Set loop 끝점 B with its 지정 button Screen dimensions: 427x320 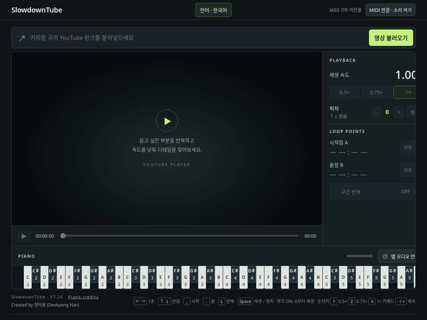coord(408,170)
